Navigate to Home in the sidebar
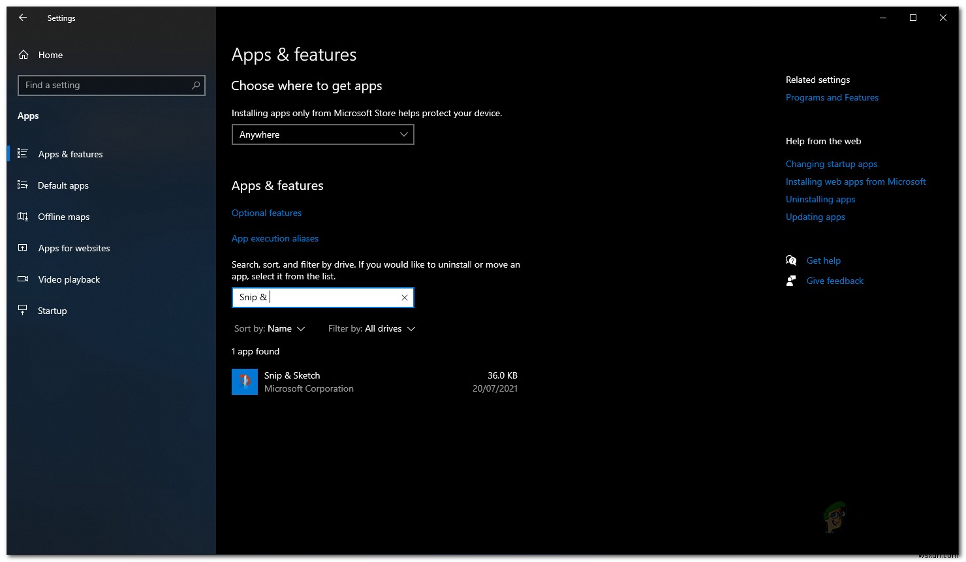The height and width of the screenshot is (562, 966). (x=50, y=55)
